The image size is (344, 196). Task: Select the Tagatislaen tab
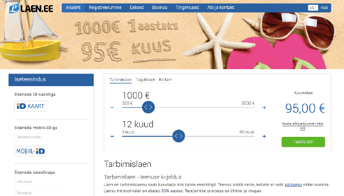146,80
